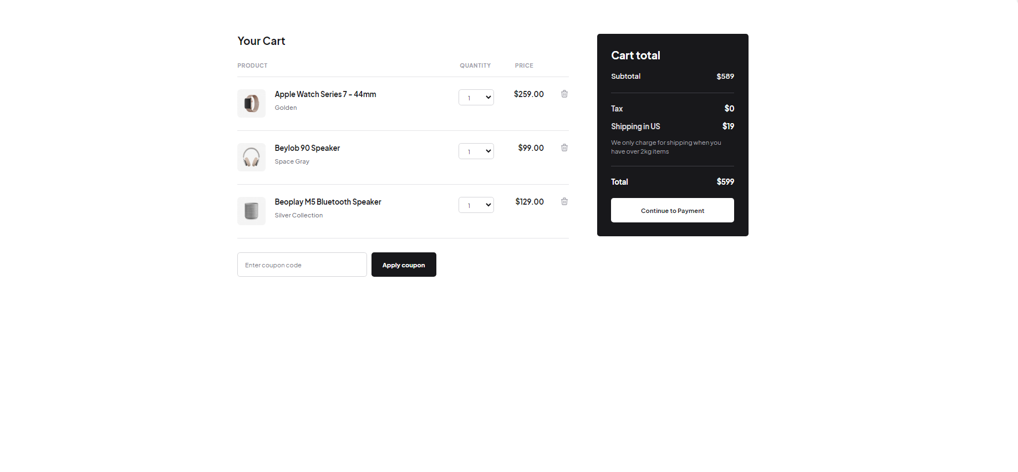Change quantity of Beylob 90 Speaker
The width and height of the screenshot is (1018, 472).
476,151
